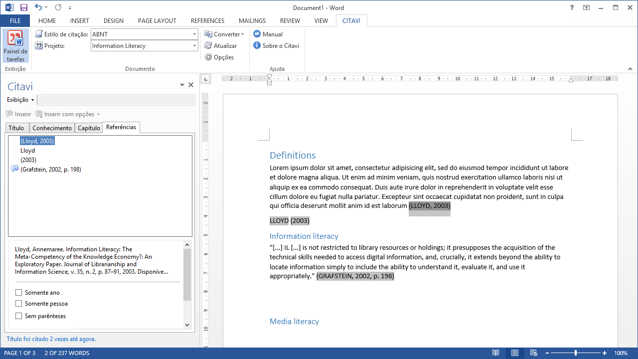
Task: Click the Inserir button
Action: pos(18,114)
